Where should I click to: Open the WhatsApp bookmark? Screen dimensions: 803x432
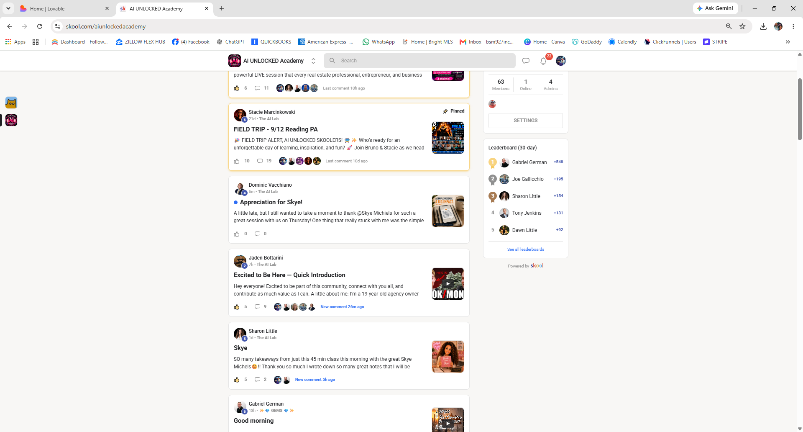(378, 42)
